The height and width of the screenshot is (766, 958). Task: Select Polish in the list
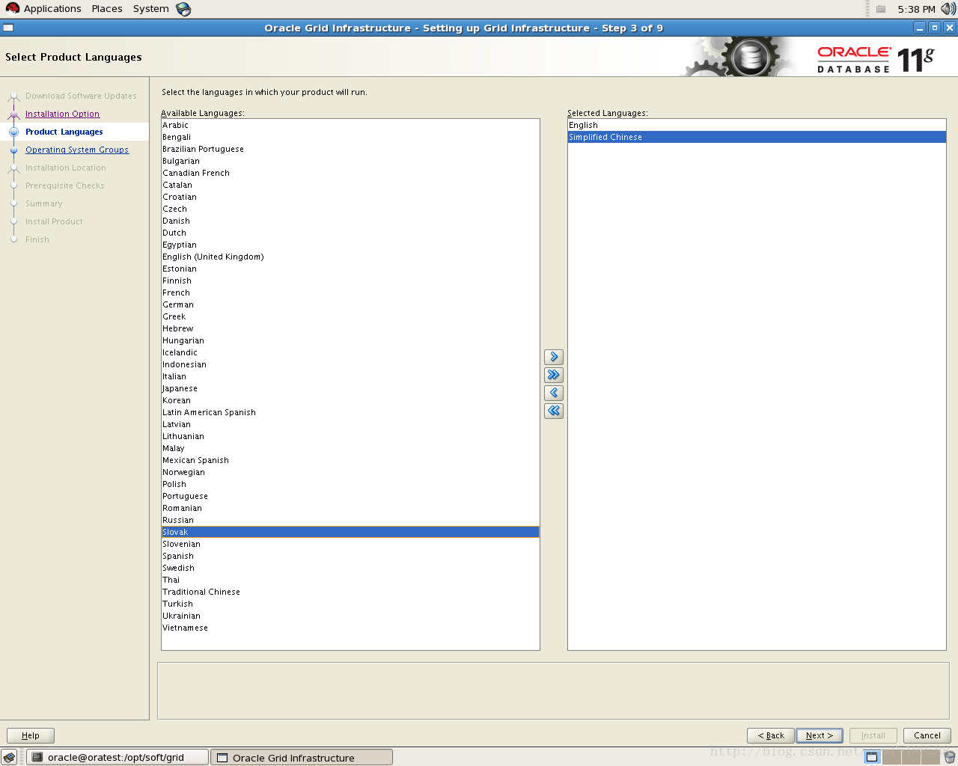click(350, 484)
